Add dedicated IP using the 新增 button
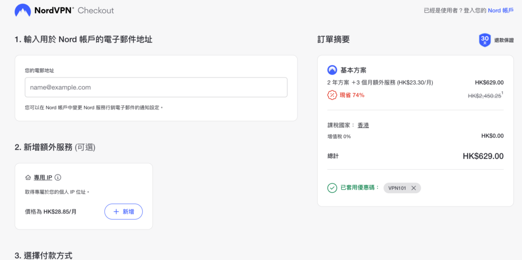 pos(123,212)
